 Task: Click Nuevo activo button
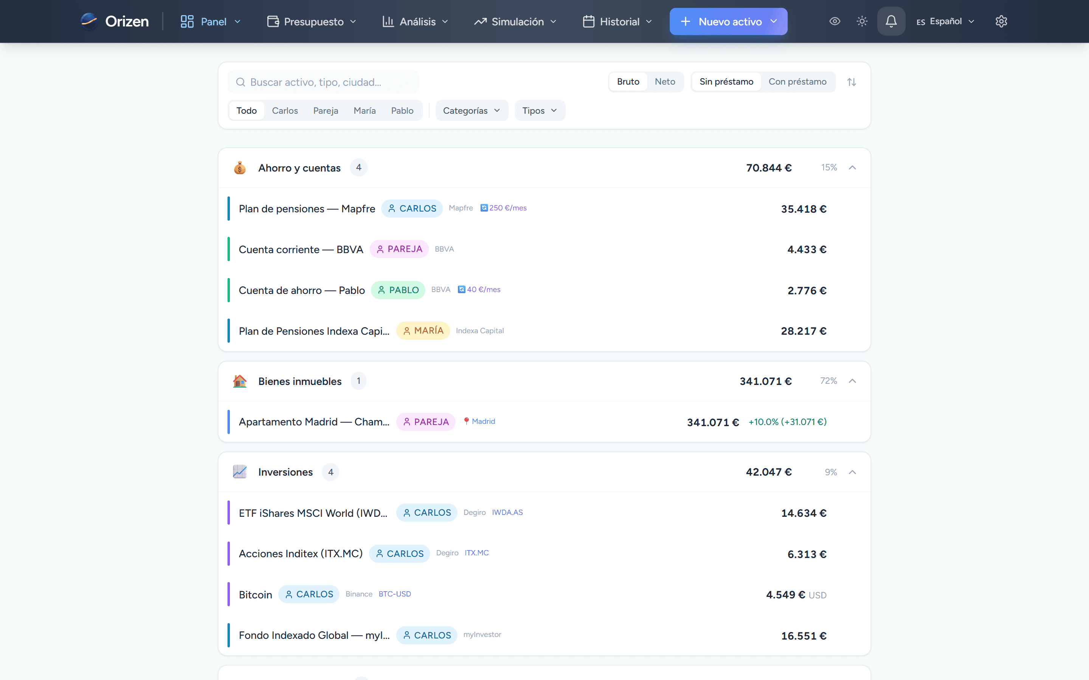[x=728, y=21]
